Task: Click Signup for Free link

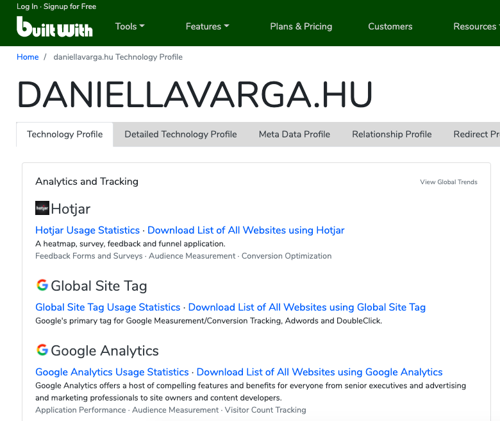Action: 70,6
